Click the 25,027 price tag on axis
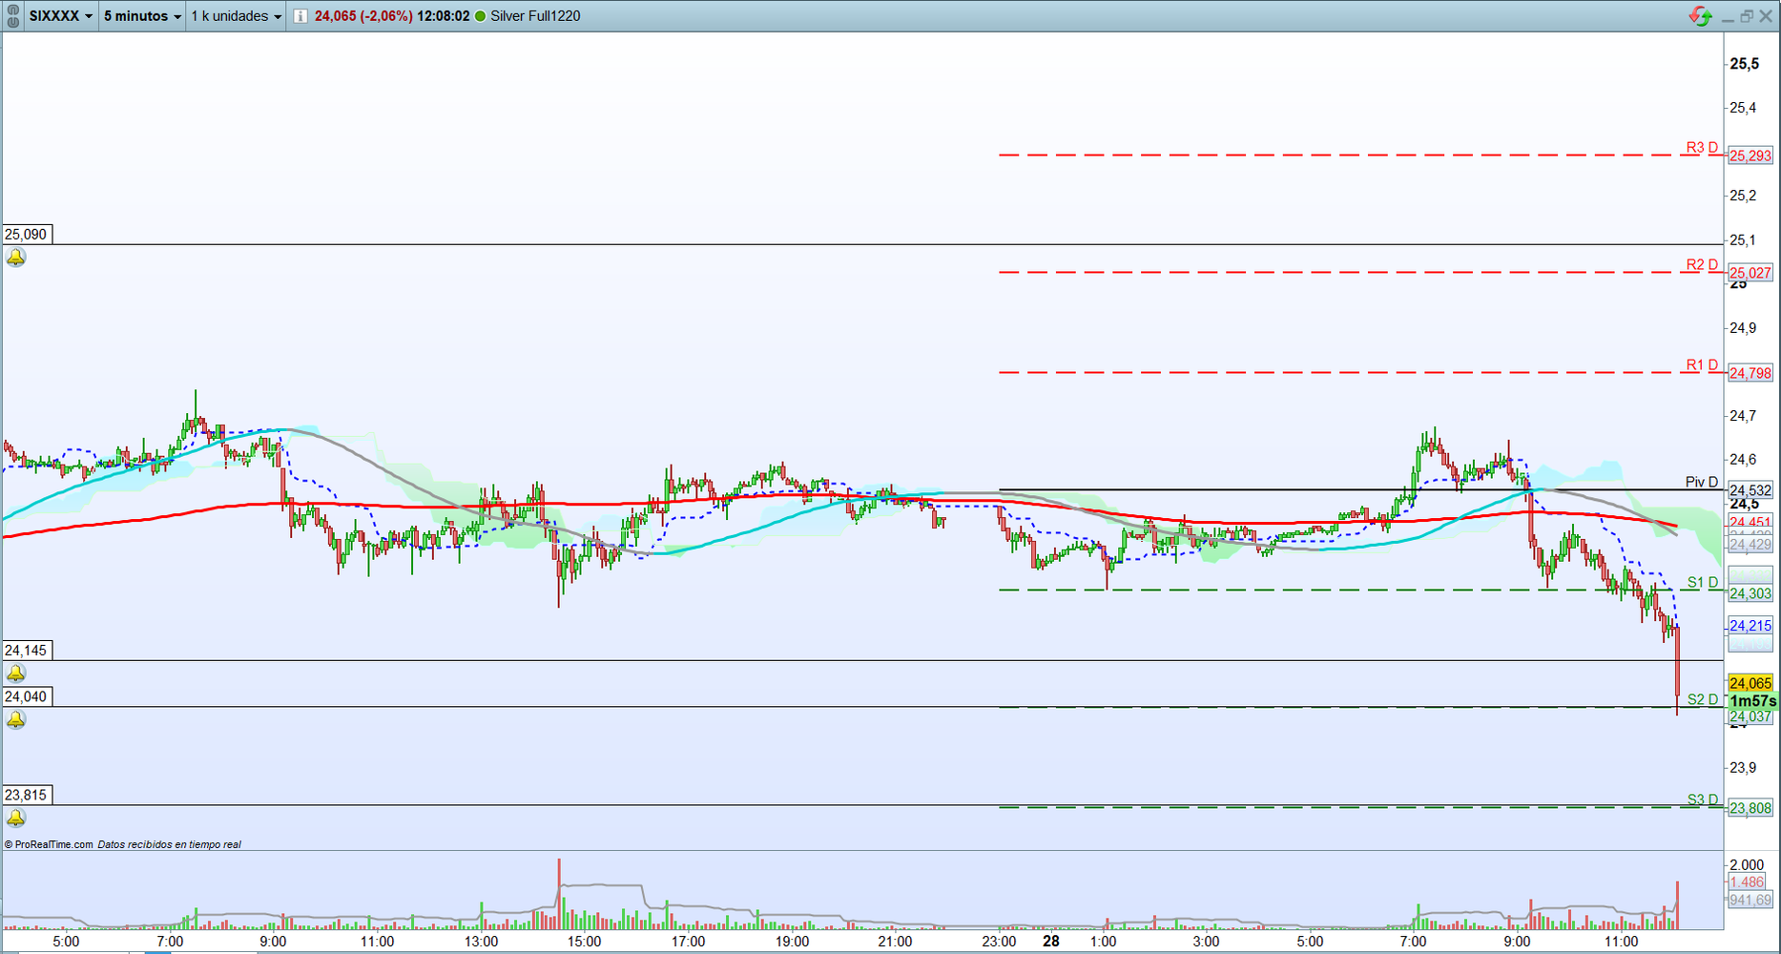1781x954 pixels. (1750, 273)
